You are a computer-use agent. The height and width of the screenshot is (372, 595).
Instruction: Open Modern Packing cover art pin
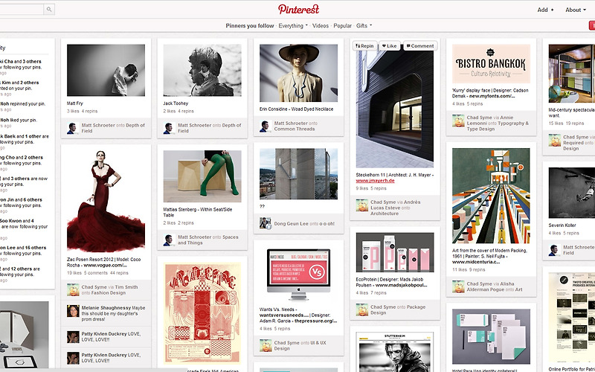(x=491, y=196)
